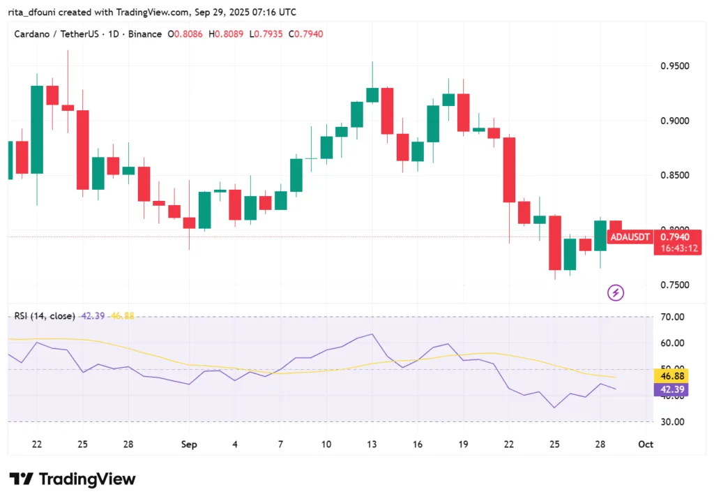The width and height of the screenshot is (714, 503).
Task: Click the purple 42.39 RSI axis tag
Action: 671,389
